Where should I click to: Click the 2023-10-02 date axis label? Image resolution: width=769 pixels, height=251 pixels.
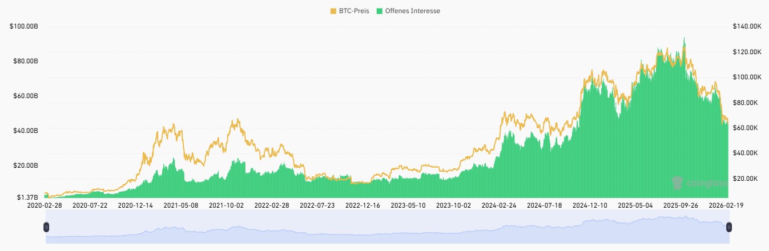(x=454, y=204)
